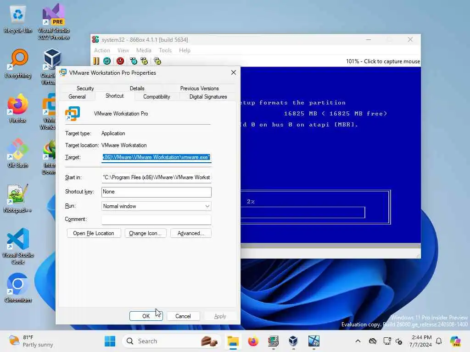This screenshot has height=352, width=470.
Task: Click the Firefox taskbar icon
Action: 253,341
